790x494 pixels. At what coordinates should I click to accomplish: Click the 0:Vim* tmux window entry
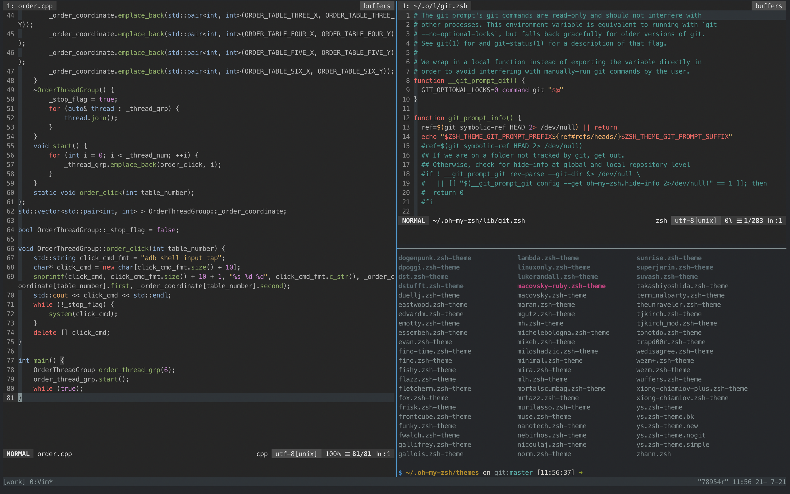pyautogui.click(x=41, y=482)
